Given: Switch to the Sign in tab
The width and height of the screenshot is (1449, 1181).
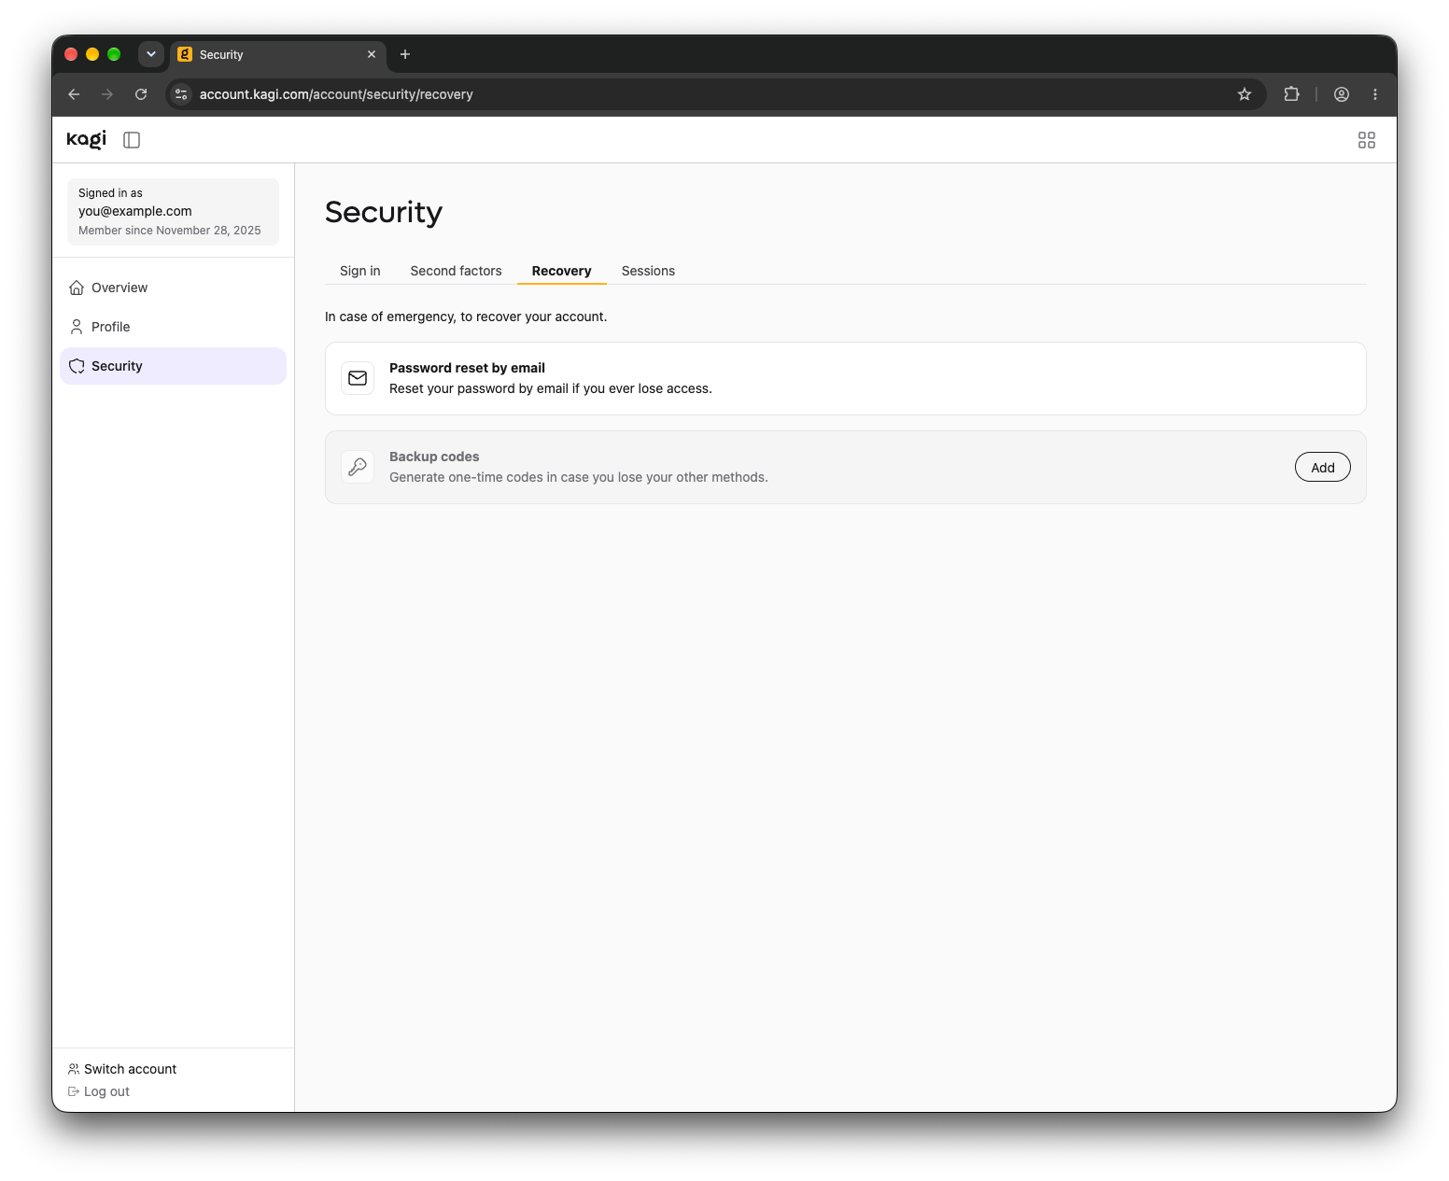Looking at the screenshot, I should pos(359,271).
